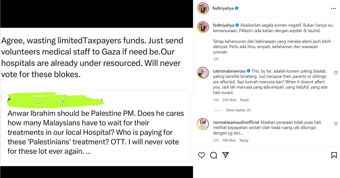Reply to catrionabrianross's comment
This screenshot has height=178, width=340.
pyautogui.click(x=244, y=100)
